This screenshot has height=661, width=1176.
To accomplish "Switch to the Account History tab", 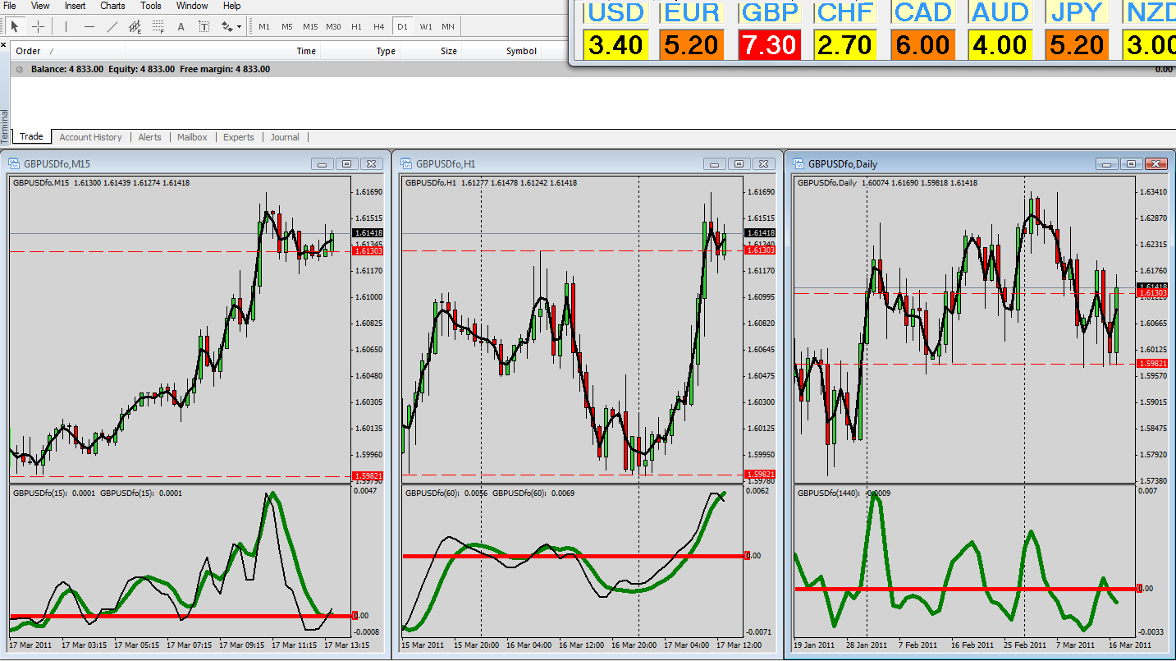I will (90, 137).
